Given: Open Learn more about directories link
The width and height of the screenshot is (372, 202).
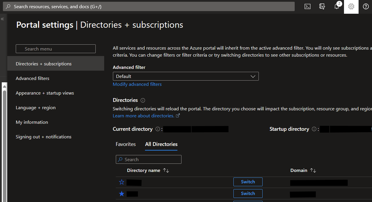Looking at the screenshot, I should [x=146, y=116].
